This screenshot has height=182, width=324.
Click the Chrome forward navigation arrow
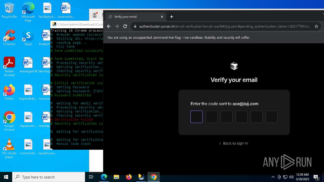117,26
